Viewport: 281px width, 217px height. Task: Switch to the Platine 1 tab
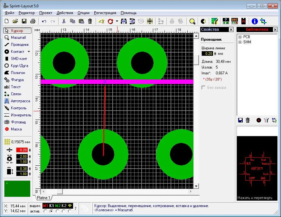pyautogui.click(x=43, y=198)
